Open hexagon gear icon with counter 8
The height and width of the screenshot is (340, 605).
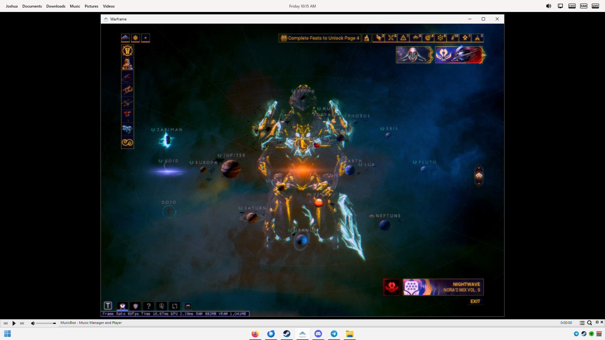point(441,38)
